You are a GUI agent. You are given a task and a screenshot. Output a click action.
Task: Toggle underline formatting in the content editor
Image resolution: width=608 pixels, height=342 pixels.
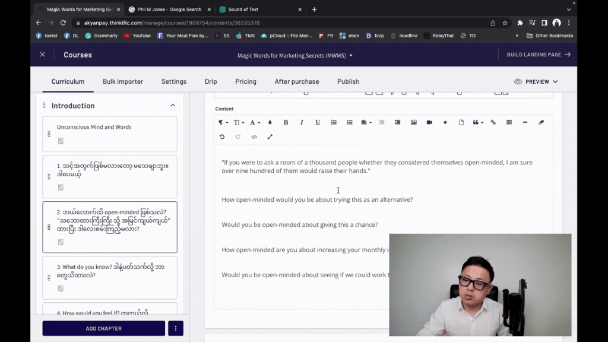(318, 122)
